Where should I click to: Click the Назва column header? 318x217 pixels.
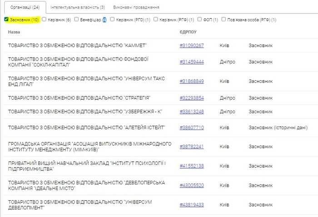(x=14, y=33)
